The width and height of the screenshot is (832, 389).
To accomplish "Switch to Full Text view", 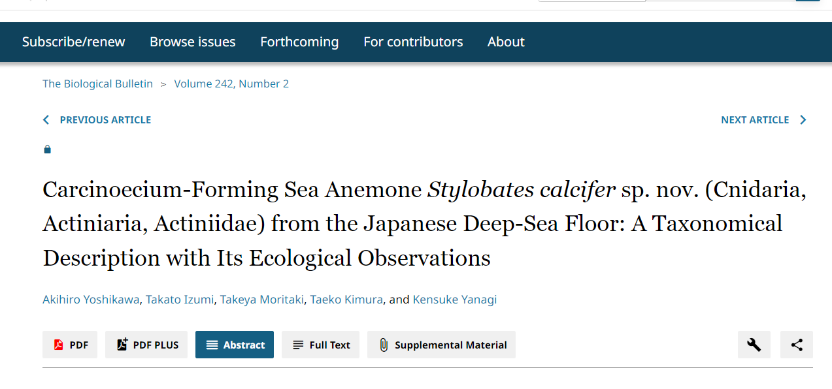I will tap(321, 345).
